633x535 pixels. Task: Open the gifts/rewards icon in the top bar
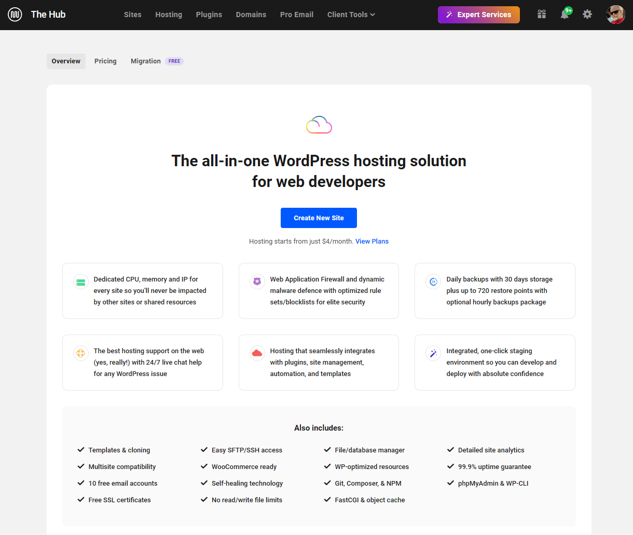(x=542, y=14)
